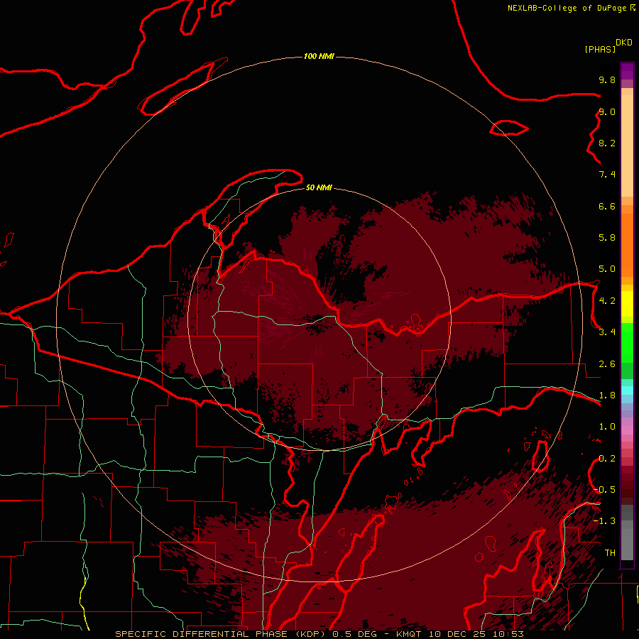Select the 9.8 value on the color scale
This screenshot has width=639, height=639.
click(607, 80)
